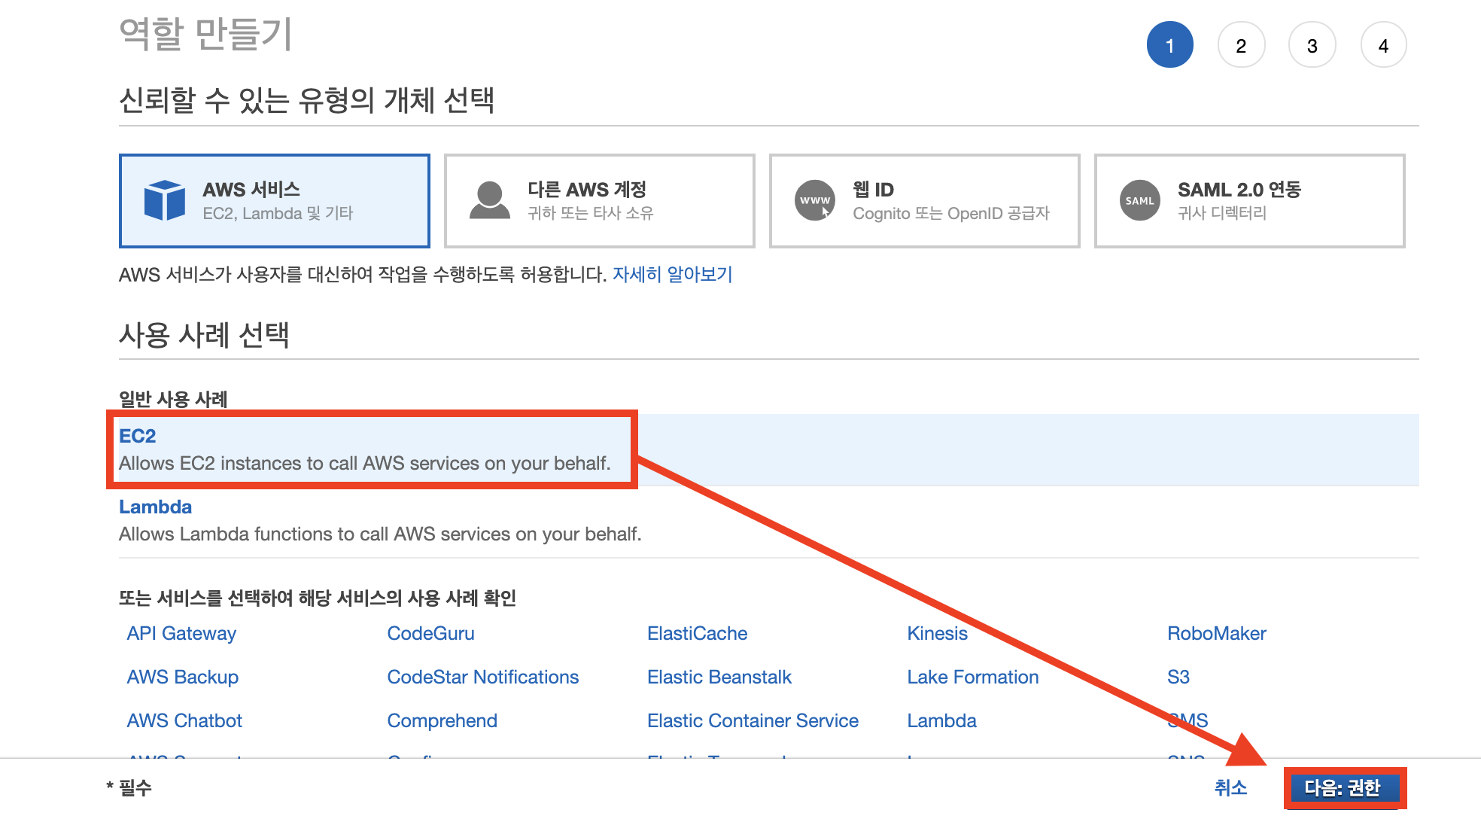
Task: Click the AWS service blue cube icon
Action: pyautogui.click(x=164, y=201)
